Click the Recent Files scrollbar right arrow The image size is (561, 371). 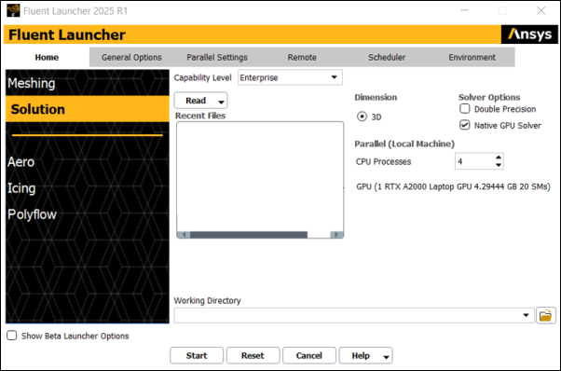(336, 235)
